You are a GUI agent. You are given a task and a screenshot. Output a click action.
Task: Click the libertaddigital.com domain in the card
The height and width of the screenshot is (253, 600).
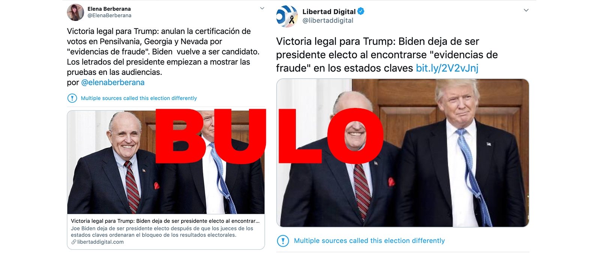(100, 242)
